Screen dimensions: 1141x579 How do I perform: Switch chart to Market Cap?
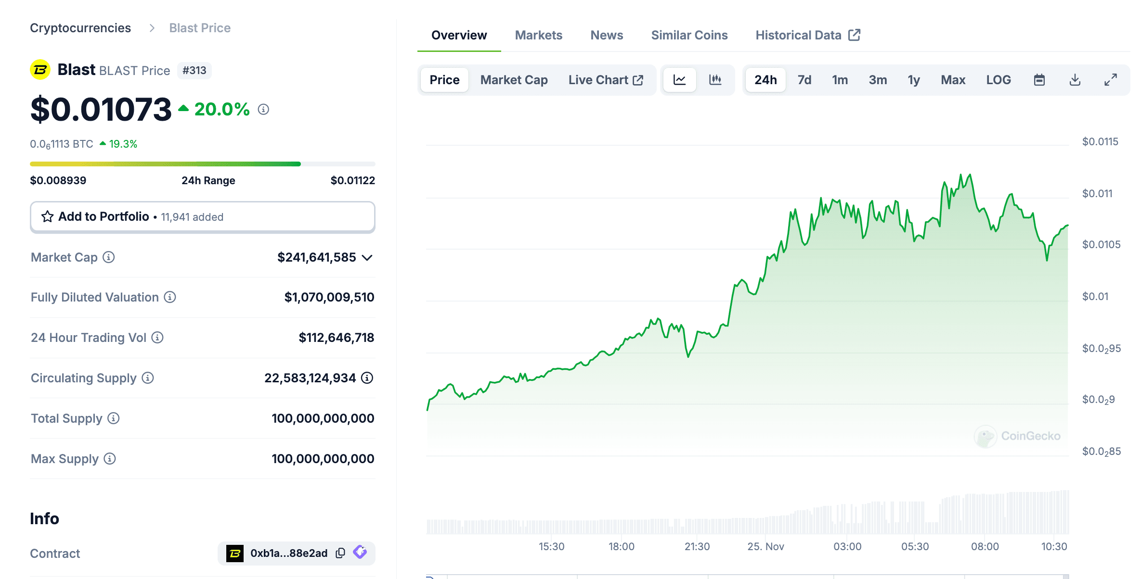514,80
